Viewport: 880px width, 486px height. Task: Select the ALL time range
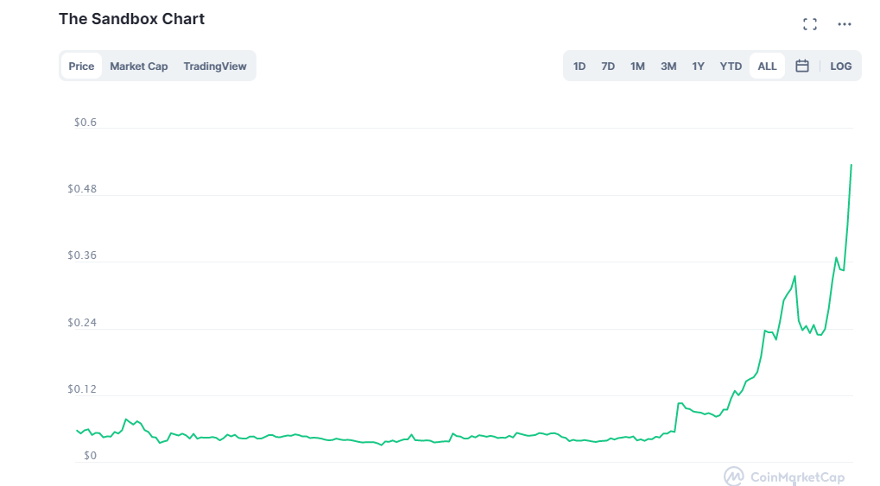[767, 66]
